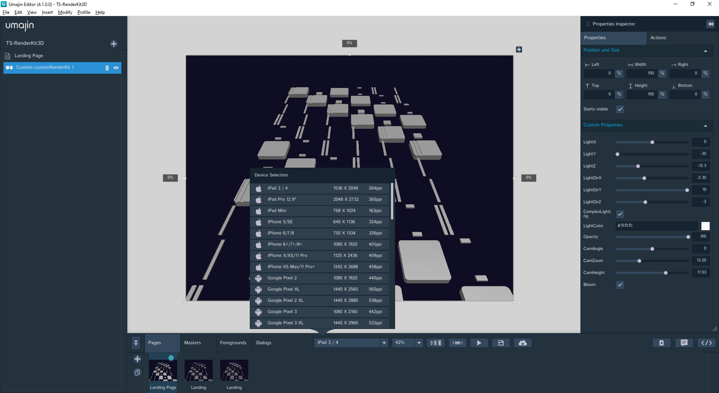The image size is (719, 393).
Task: Open the Modify menu
Action: tap(65, 12)
